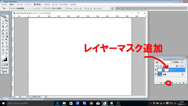Select the Magic Wand tool
Viewport: 188px width, 106px height.
6,24
